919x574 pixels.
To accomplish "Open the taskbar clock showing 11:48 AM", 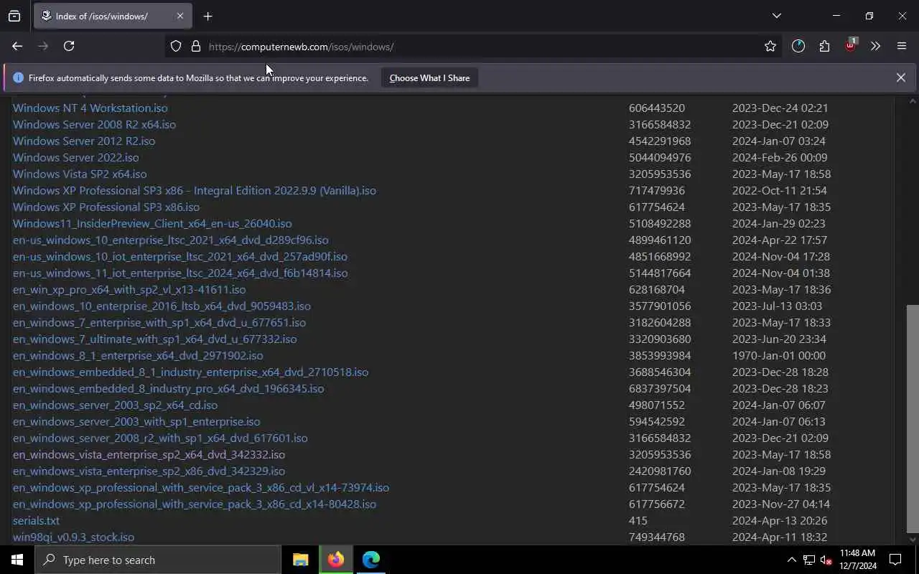I will (x=857, y=560).
